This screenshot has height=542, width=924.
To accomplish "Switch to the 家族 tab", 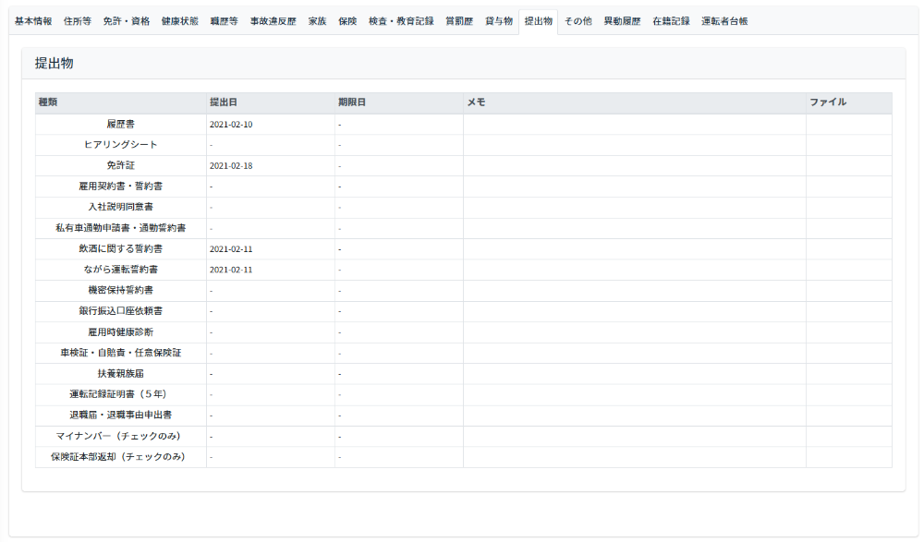I will coord(317,21).
